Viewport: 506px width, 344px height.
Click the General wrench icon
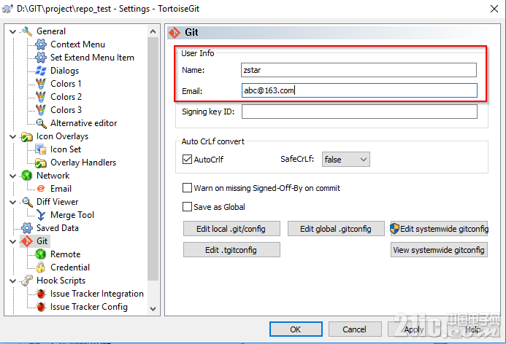(27, 31)
